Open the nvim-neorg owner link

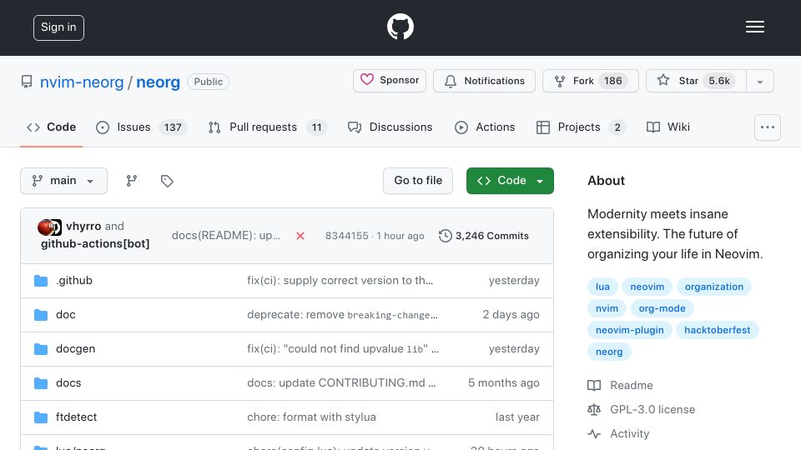[x=82, y=82]
